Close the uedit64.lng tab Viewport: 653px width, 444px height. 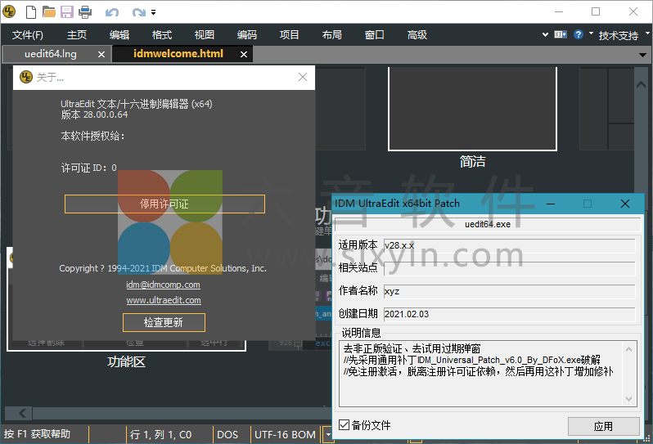coord(101,55)
